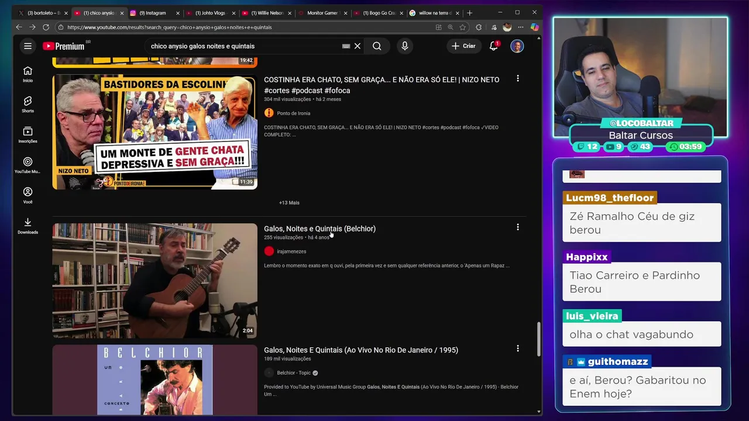Image resolution: width=749 pixels, height=421 pixels.
Task: Go to Início in sidebar
Action: [x=28, y=74]
